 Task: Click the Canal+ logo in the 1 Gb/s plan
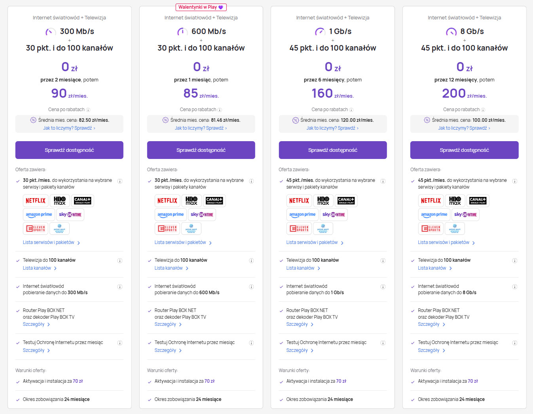(x=346, y=200)
